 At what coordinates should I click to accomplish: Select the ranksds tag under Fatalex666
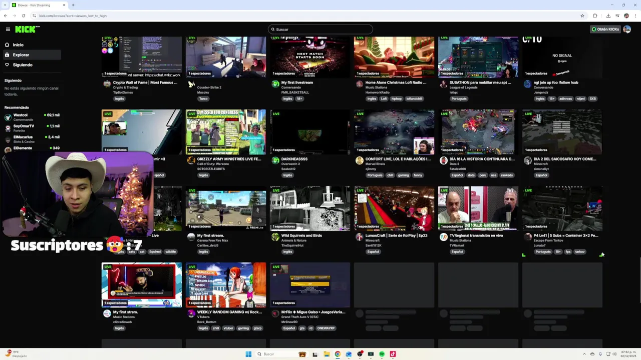[507, 175]
